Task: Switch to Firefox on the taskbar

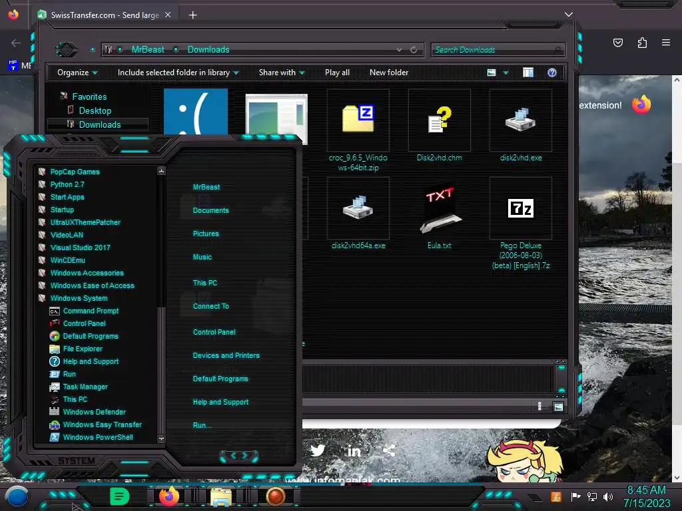Action: coord(169,496)
